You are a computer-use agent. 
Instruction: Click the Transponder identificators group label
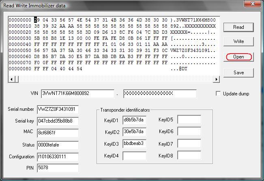[125, 110]
